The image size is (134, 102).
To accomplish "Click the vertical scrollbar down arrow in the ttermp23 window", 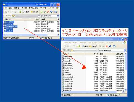I will (x=126, y=90).
